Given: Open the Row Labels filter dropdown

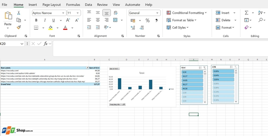Looking at the screenshot, I should pos(87,67).
